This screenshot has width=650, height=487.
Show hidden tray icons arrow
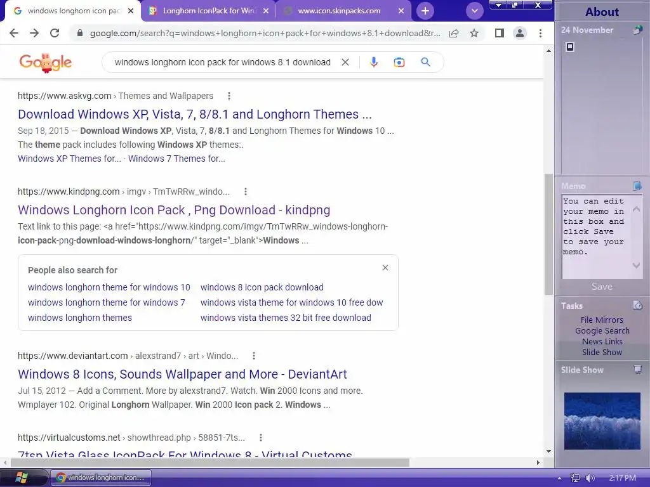(x=559, y=478)
